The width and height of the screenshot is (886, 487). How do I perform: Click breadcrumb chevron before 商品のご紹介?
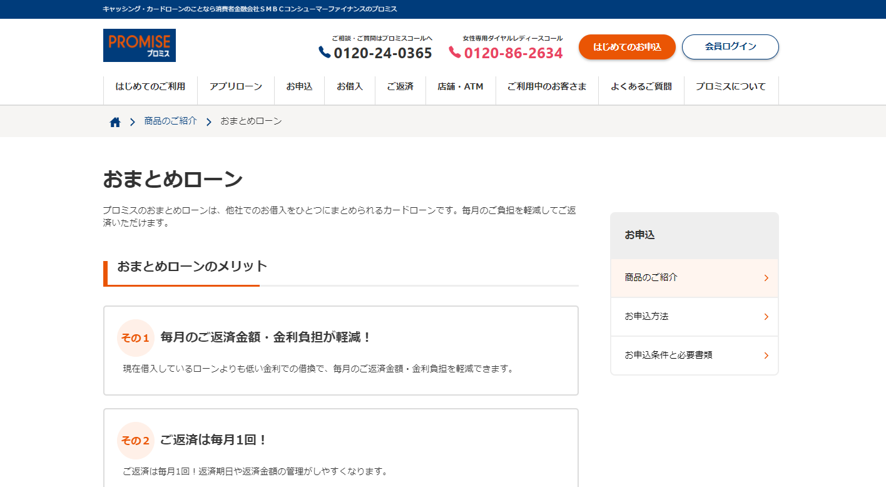pos(133,122)
